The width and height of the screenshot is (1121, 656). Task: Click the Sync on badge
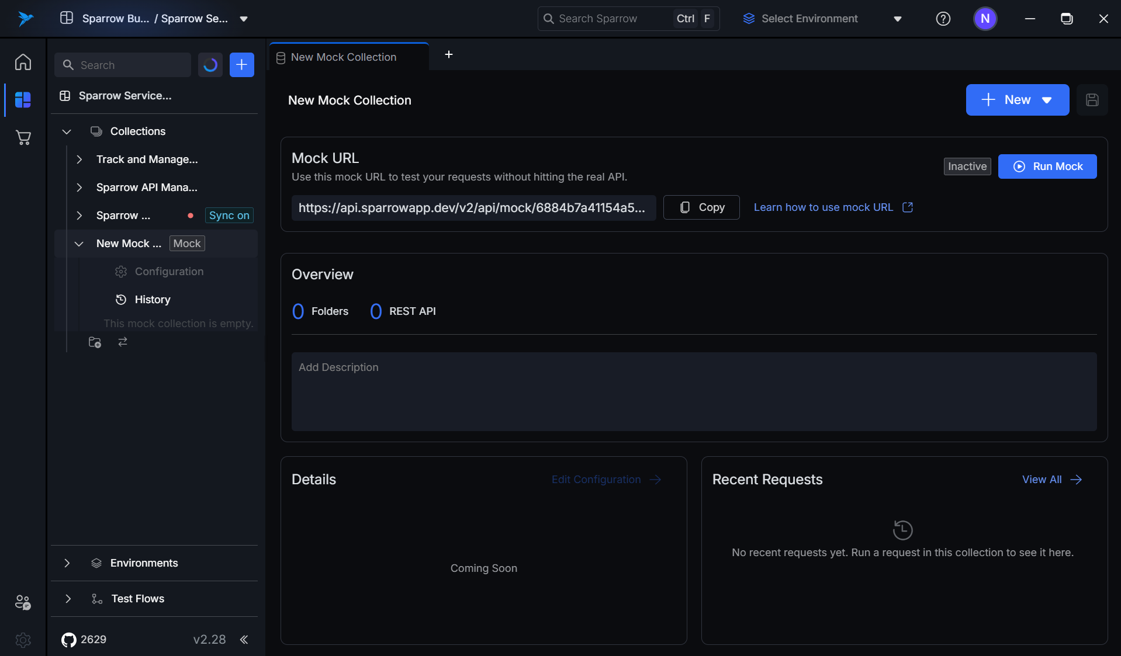point(229,216)
